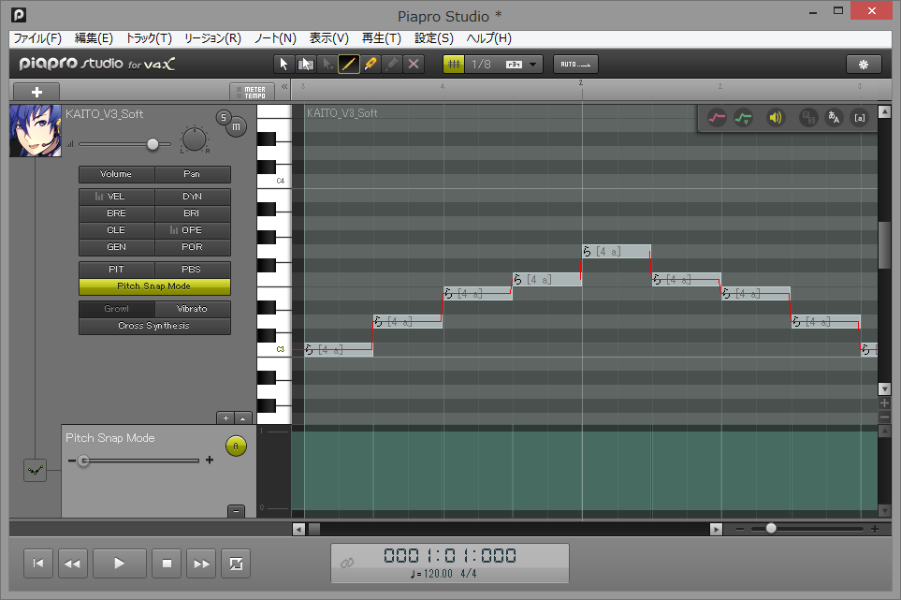
Task: Choose the yellow marker pen tool
Action: [371, 64]
